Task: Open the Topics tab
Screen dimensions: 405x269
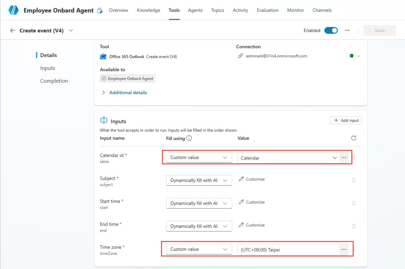Action: [218, 10]
